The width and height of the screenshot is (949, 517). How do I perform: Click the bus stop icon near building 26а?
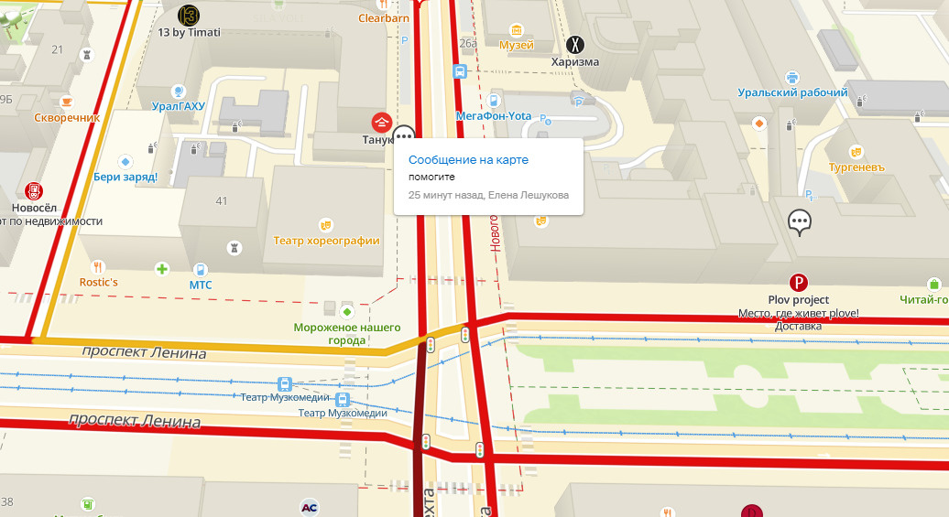point(460,71)
